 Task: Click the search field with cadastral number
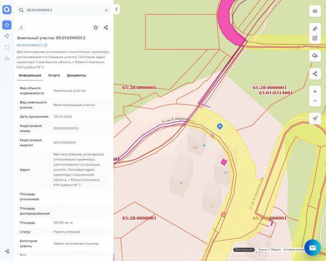(62, 10)
